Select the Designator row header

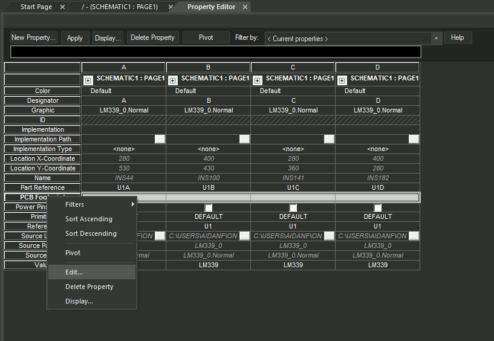pyautogui.click(x=42, y=100)
